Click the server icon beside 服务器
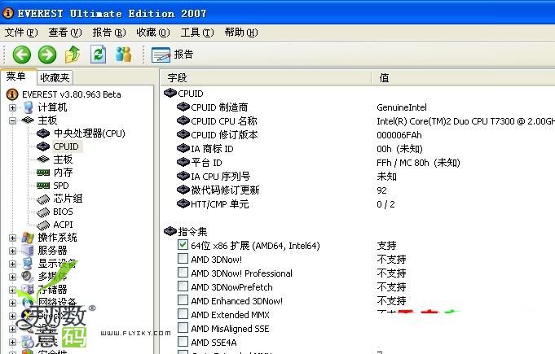555x354 pixels. pyautogui.click(x=28, y=251)
